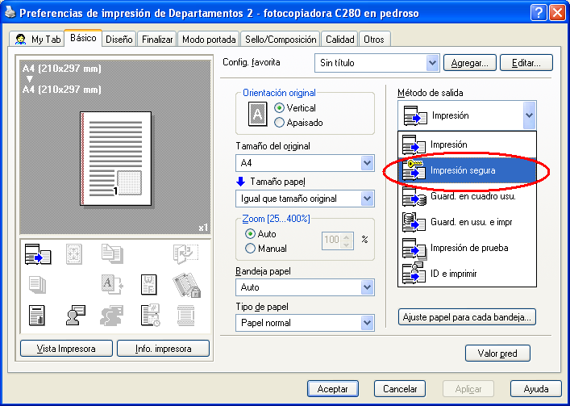This screenshot has height=406, width=570.
Task: Switch to the Otros tab
Action: click(374, 40)
